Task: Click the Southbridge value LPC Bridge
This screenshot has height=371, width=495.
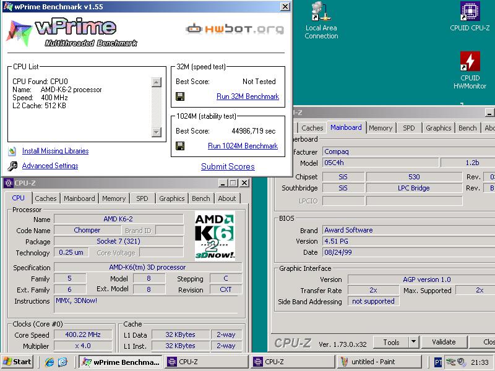Action: [414, 188]
